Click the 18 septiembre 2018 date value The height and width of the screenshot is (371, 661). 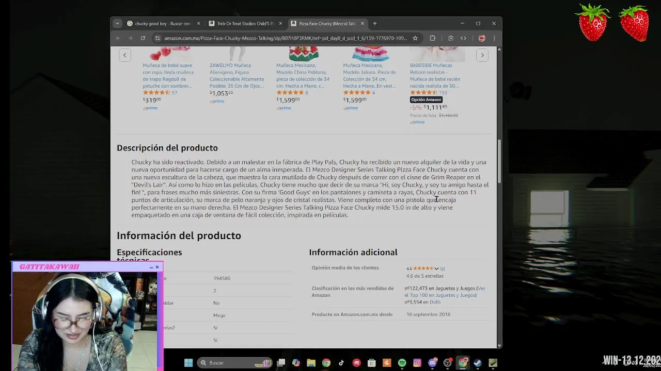428,314
